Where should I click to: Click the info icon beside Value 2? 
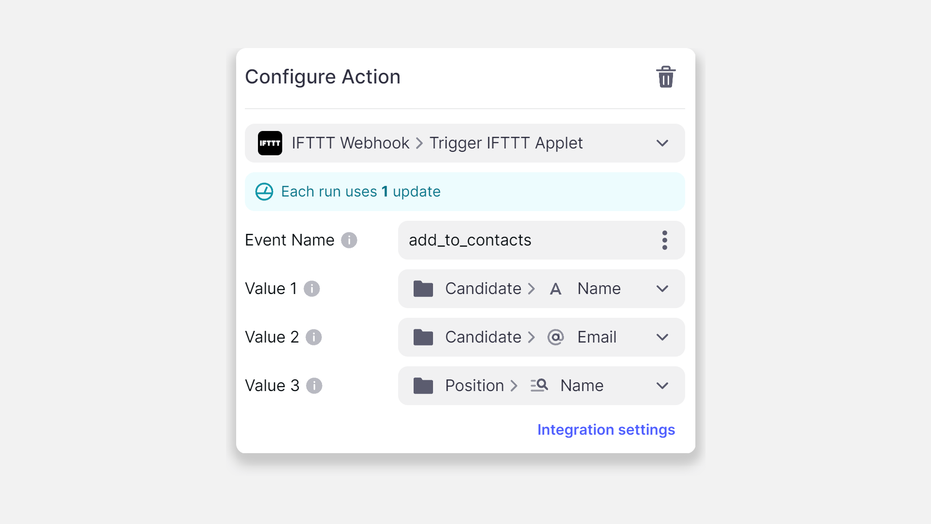click(314, 337)
